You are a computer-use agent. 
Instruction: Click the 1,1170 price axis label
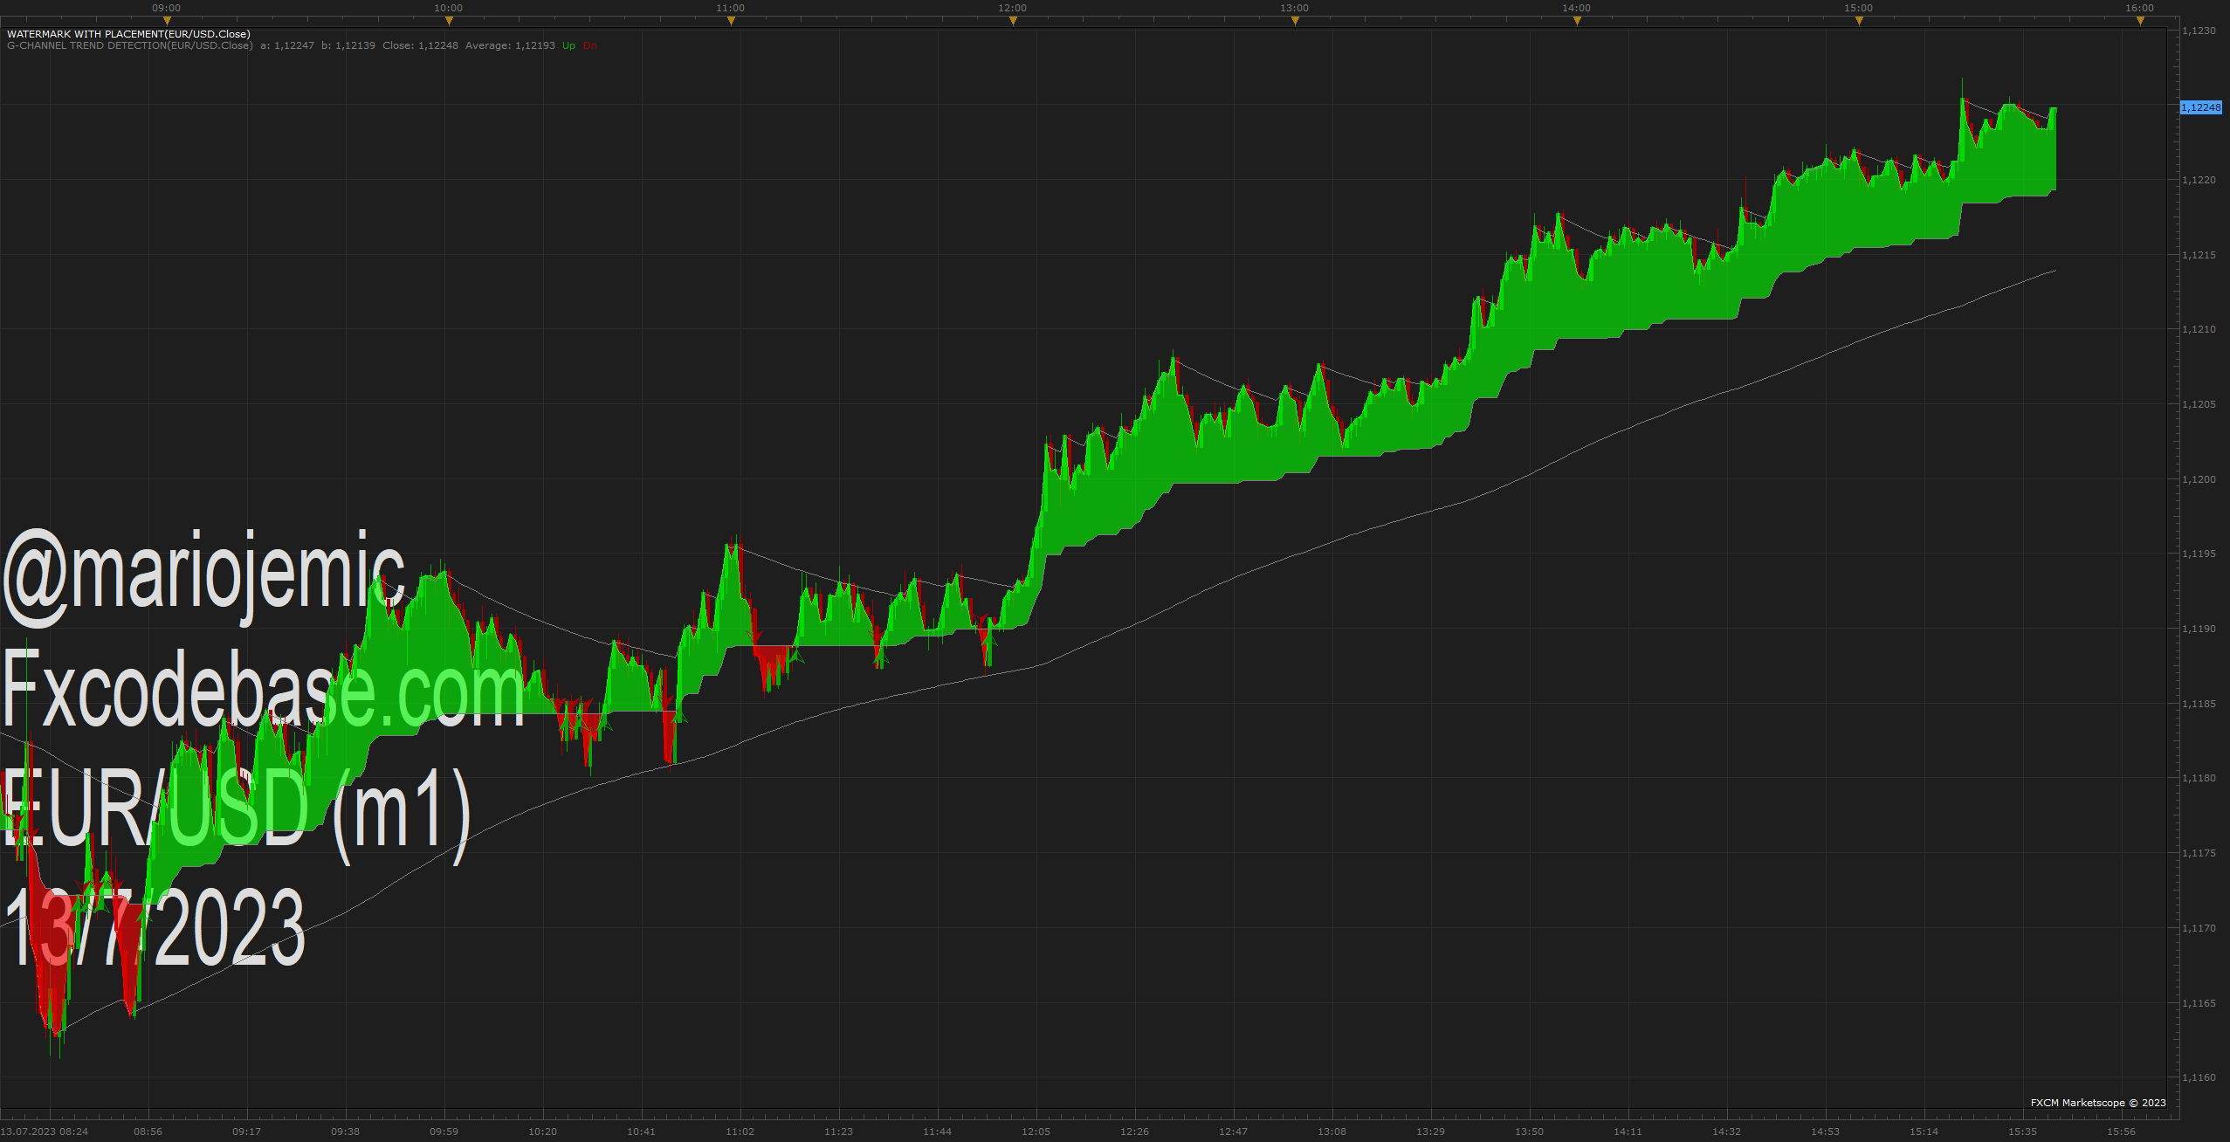[x=2199, y=928]
